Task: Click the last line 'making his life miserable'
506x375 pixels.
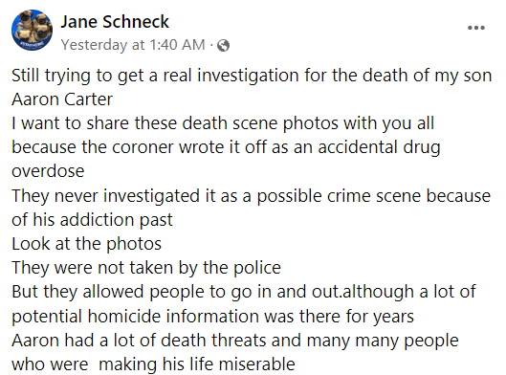Action: [x=196, y=364]
